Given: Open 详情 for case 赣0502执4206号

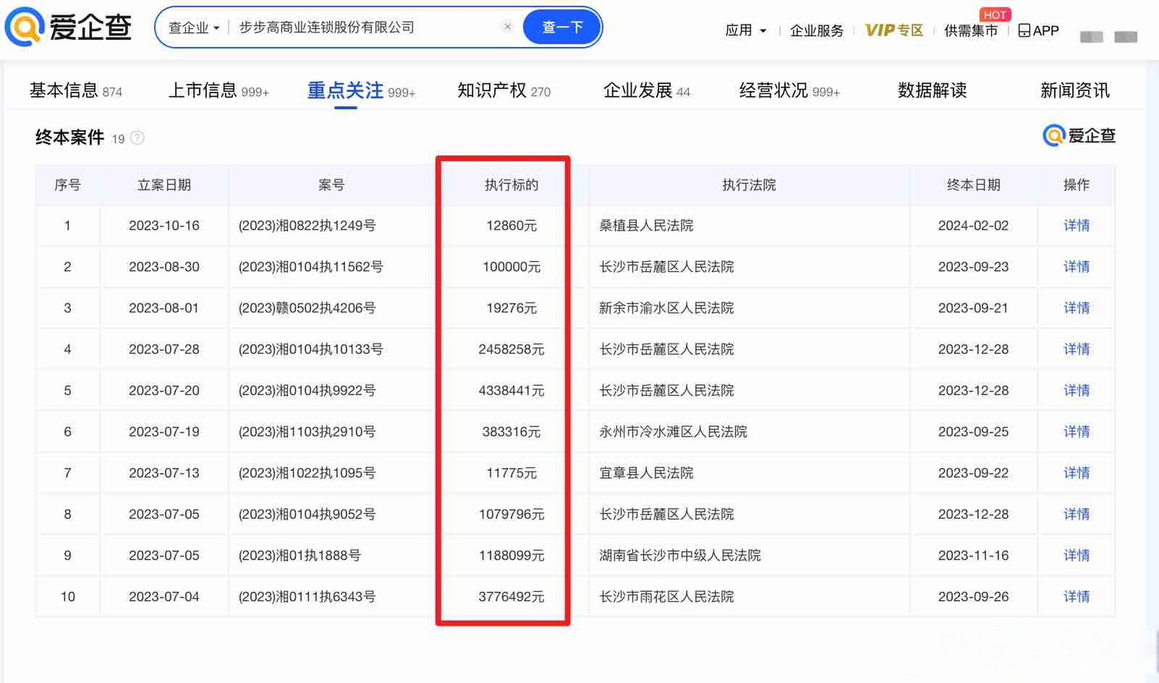Looking at the screenshot, I should pyautogui.click(x=1076, y=308).
